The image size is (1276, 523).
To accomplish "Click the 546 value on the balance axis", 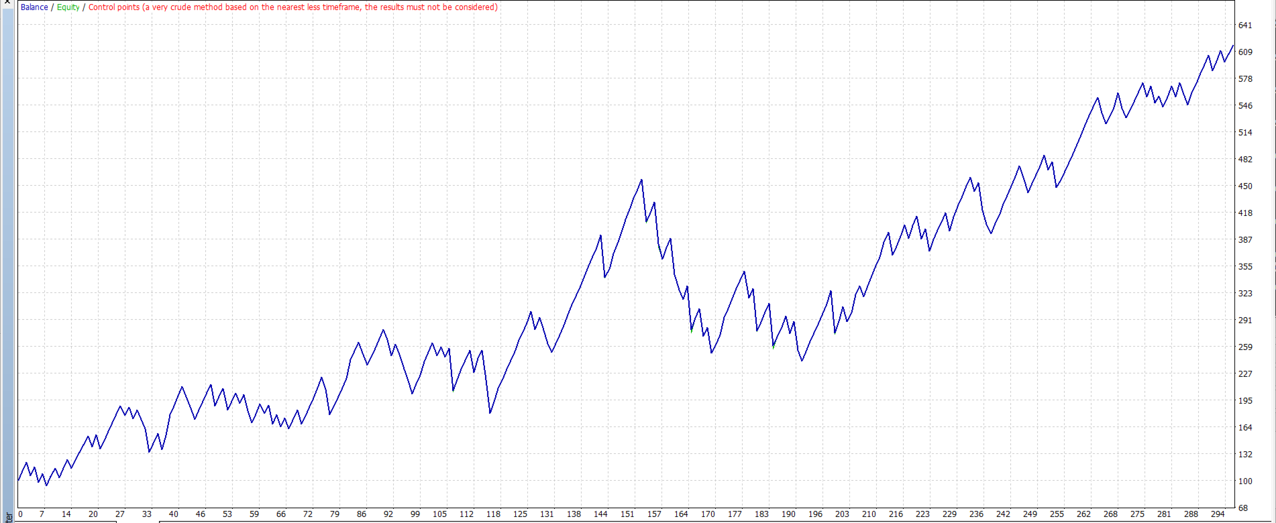I will (x=1245, y=106).
